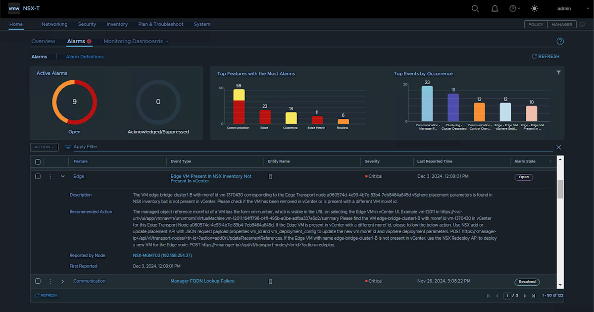Tick the Communication alarm row checkbox
594x312 pixels.
click(x=38, y=281)
